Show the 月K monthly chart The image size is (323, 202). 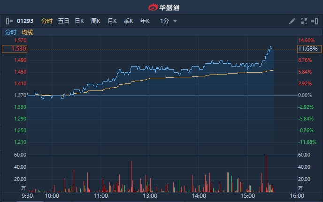point(112,21)
